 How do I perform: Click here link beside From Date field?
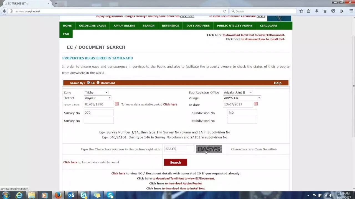170,104
